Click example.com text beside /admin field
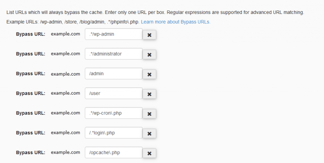 click(x=65, y=74)
